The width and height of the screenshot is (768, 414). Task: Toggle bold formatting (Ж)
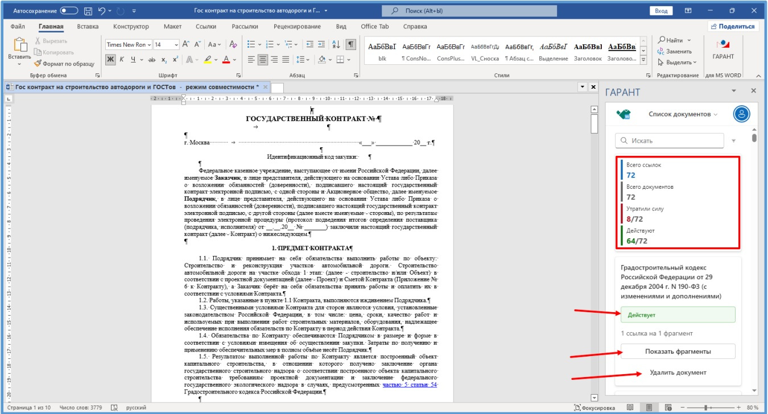point(110,60)
